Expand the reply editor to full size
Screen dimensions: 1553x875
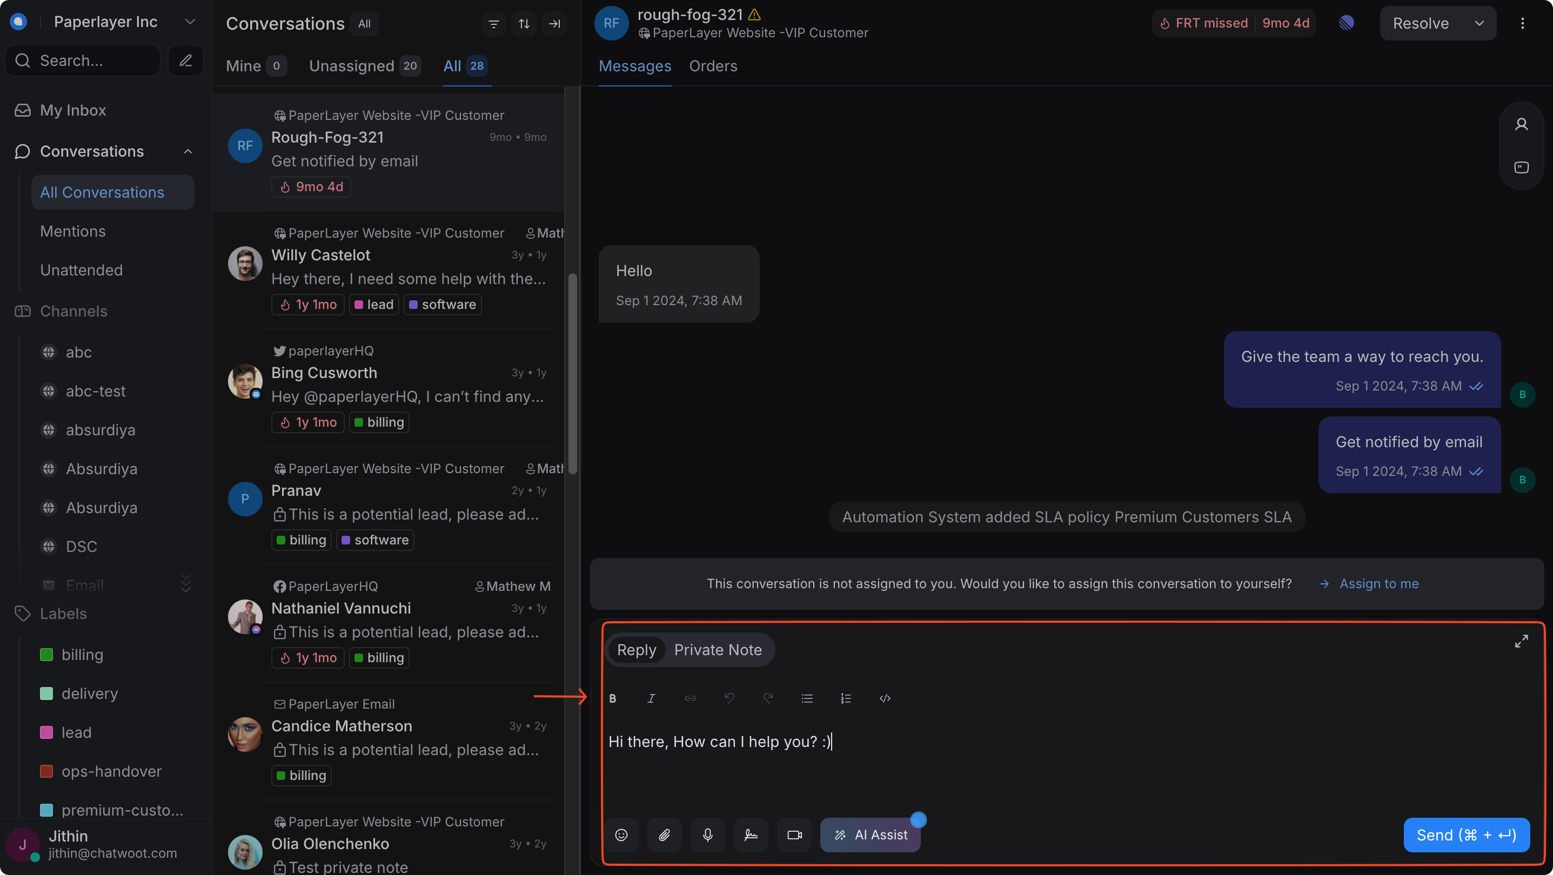tap(1522, 641)
